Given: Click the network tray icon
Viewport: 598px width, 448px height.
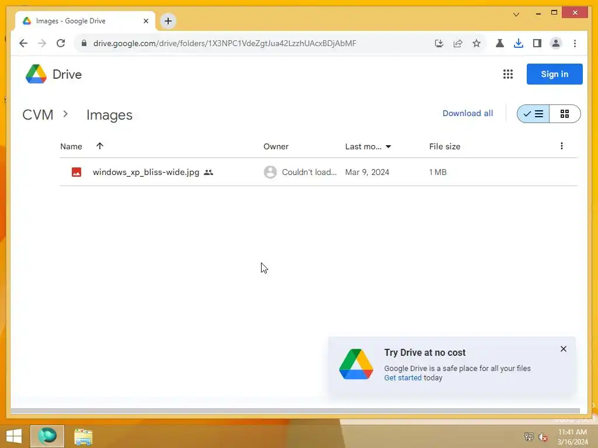Looking at the screenshot, I should point(529,436).
